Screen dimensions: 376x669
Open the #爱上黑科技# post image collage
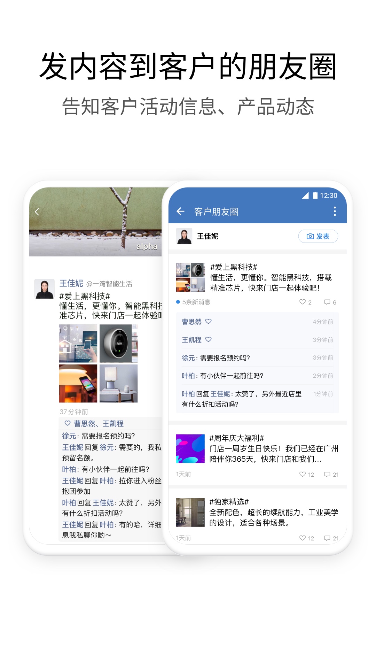click(190, 277)
